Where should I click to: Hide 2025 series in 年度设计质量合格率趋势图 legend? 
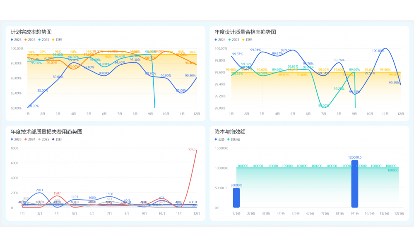pos(234,40)
